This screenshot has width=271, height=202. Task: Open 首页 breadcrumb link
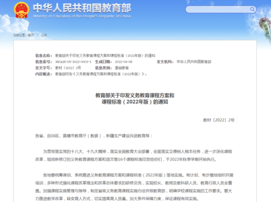tap(31, 35)
